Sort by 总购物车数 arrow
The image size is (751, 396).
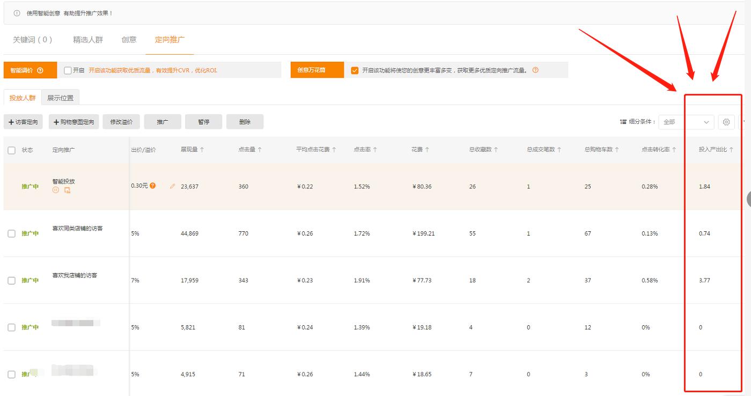[617, 150]
